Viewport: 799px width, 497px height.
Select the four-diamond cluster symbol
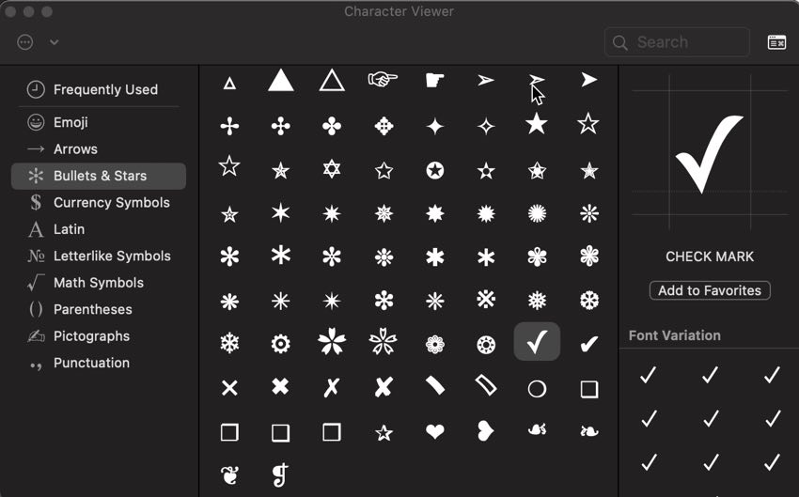(x=384, y=126)
